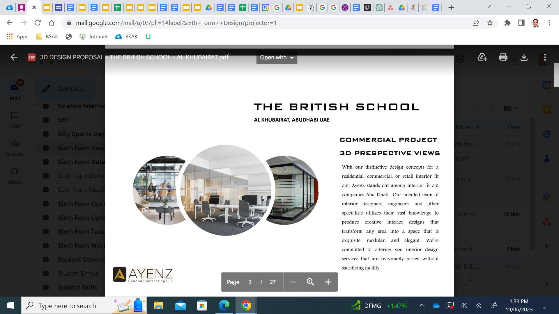Click Compose in Gmail behind preview

65,89
